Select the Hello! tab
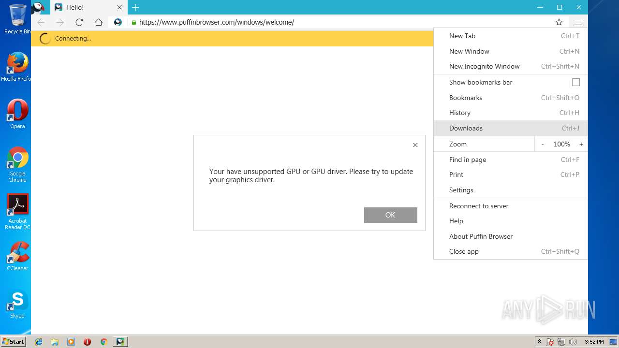 tap(88, 7)
